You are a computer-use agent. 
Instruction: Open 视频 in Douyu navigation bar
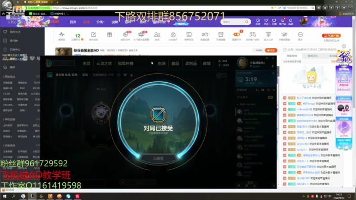click(115, 22)
